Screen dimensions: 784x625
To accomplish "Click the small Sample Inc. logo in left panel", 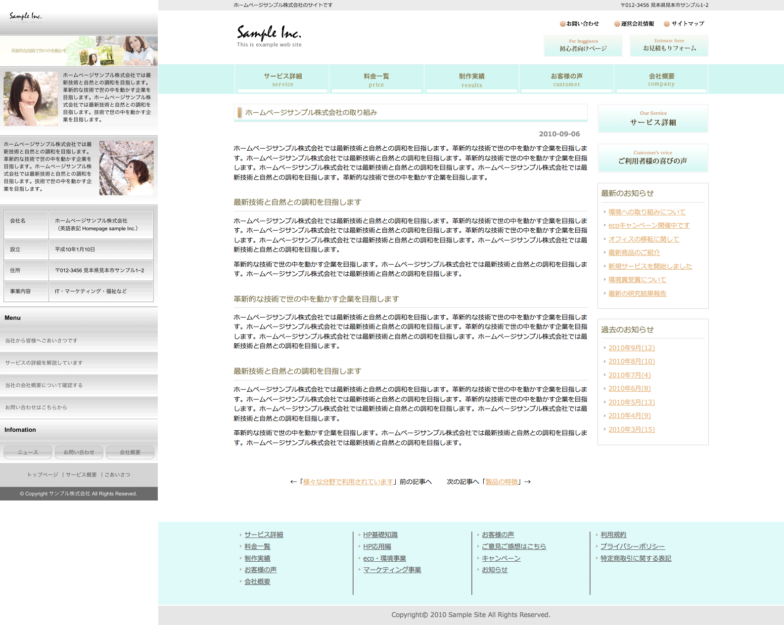I will tap(26, 17).
